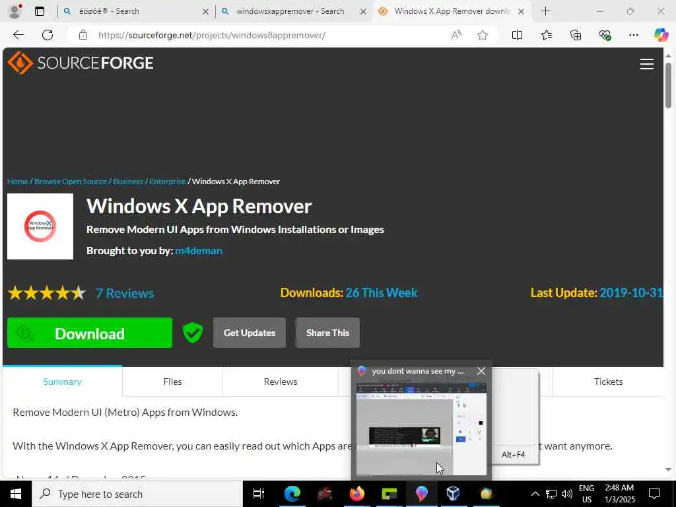Screen dimensions: 676x507
Task: Open the tab actions menu
Action: pos(39,11)
